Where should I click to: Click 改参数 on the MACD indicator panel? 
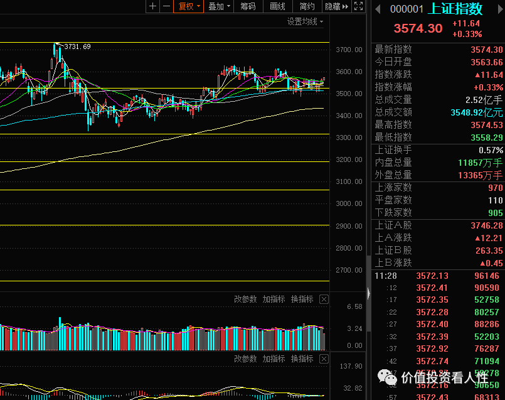[x=245, y=359]
